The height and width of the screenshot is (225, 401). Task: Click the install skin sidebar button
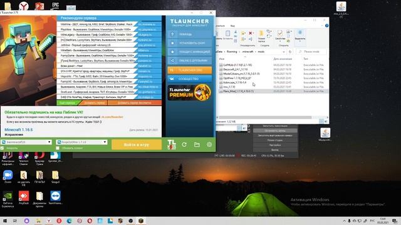click(189, 43)
